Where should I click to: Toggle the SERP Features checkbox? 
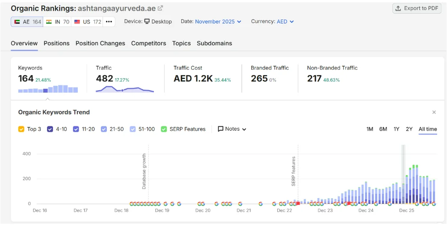[164, 129]
